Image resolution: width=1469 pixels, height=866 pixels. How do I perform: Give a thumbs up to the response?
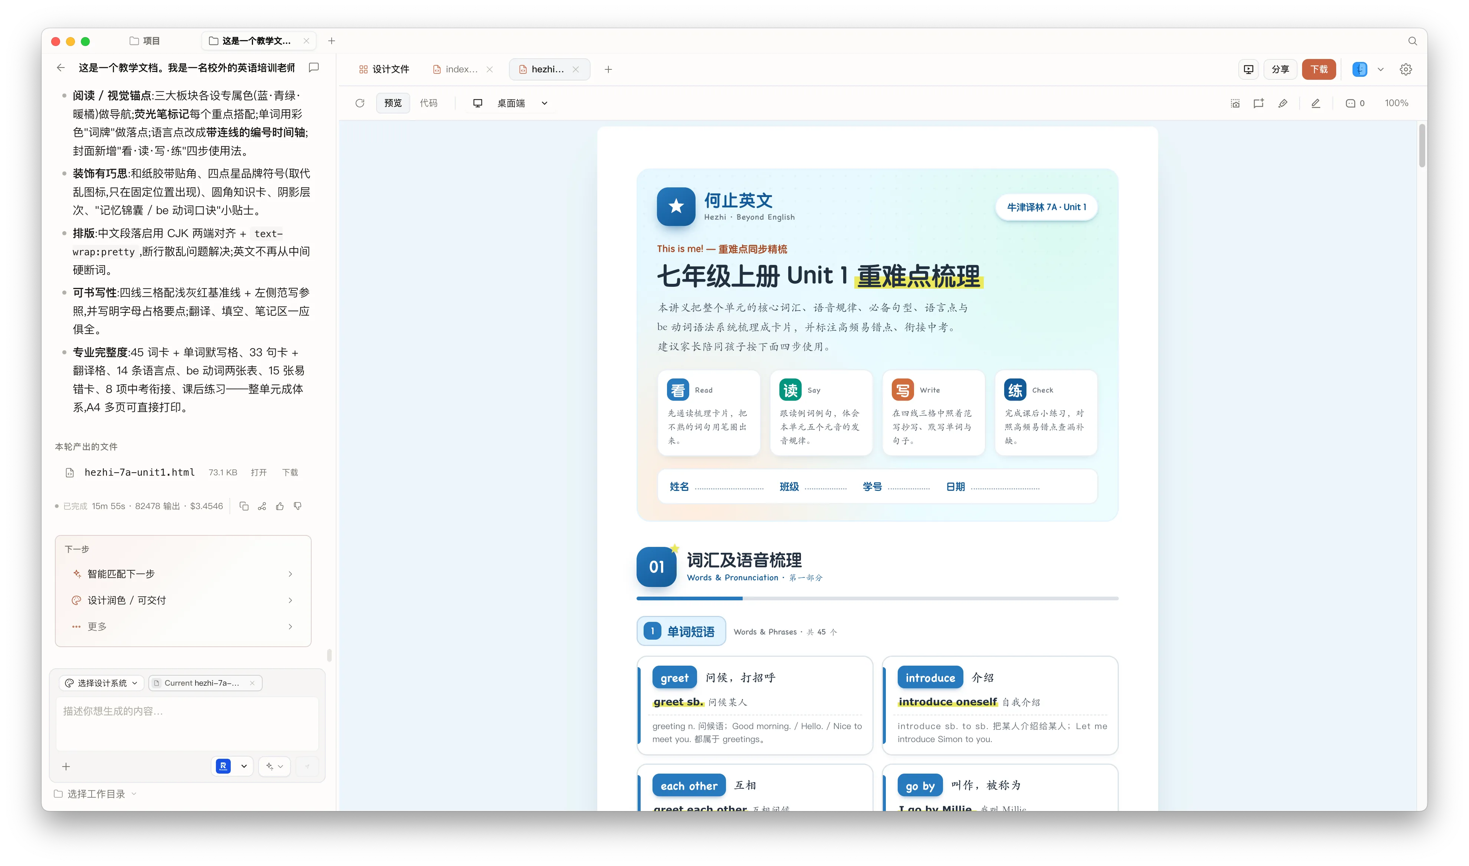[x=280, y=506]
